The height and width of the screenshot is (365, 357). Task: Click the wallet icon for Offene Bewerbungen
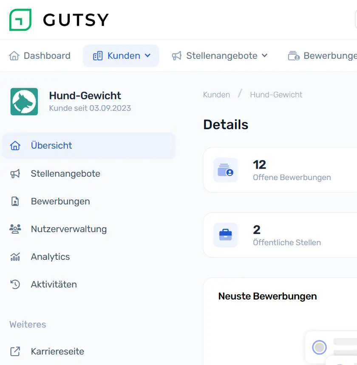click(226, 170)
